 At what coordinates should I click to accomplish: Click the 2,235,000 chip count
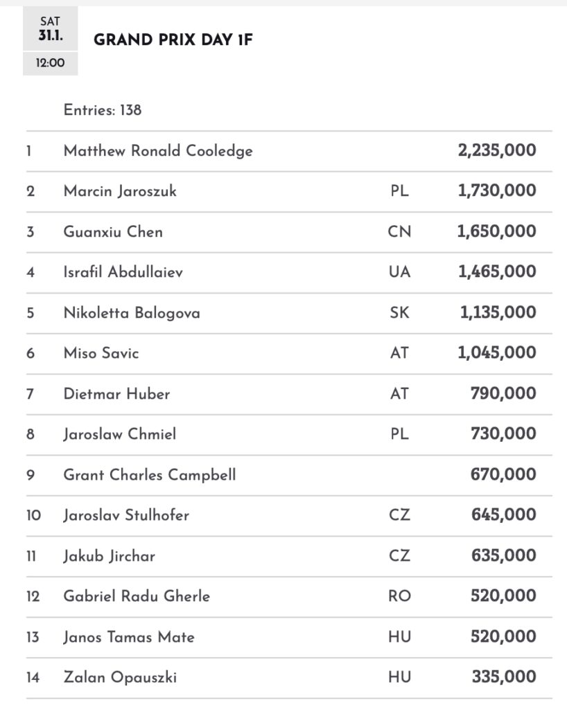tap(497, 150)
